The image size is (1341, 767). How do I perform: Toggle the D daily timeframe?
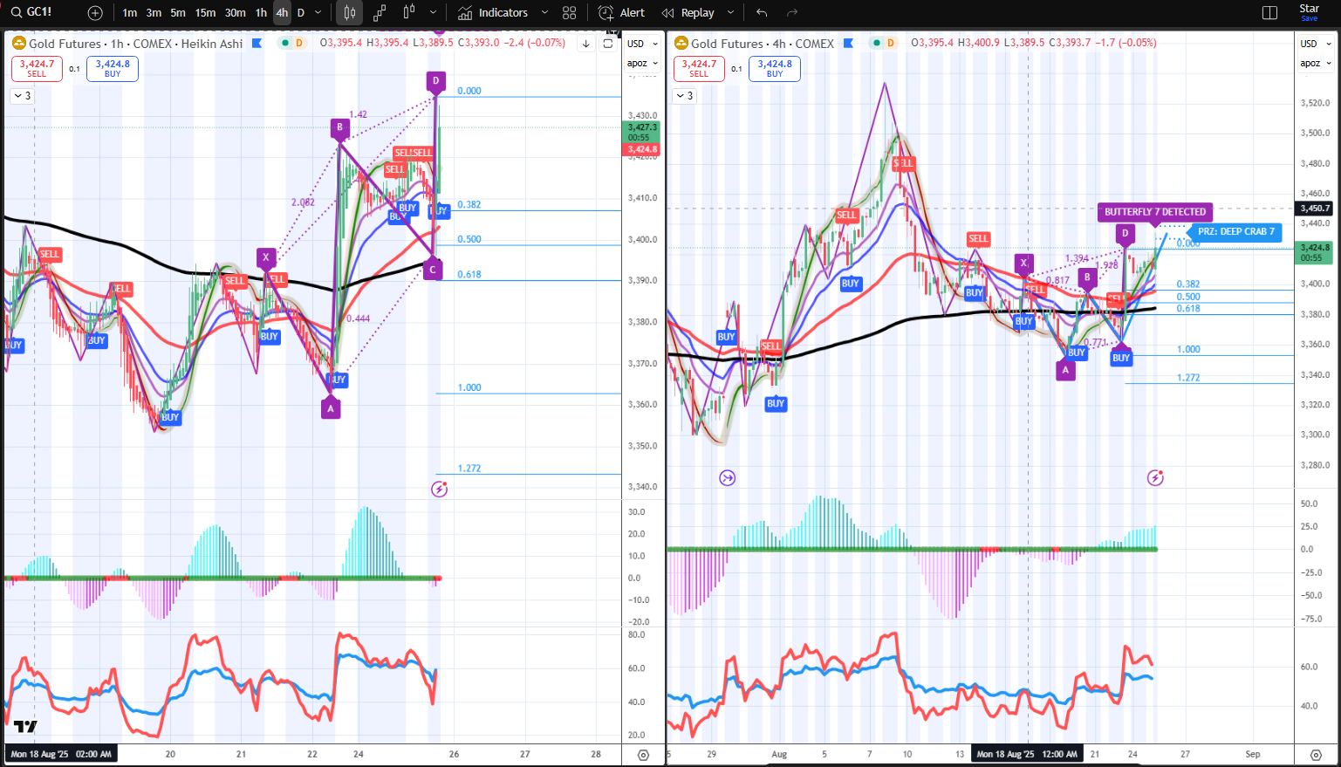301,13
